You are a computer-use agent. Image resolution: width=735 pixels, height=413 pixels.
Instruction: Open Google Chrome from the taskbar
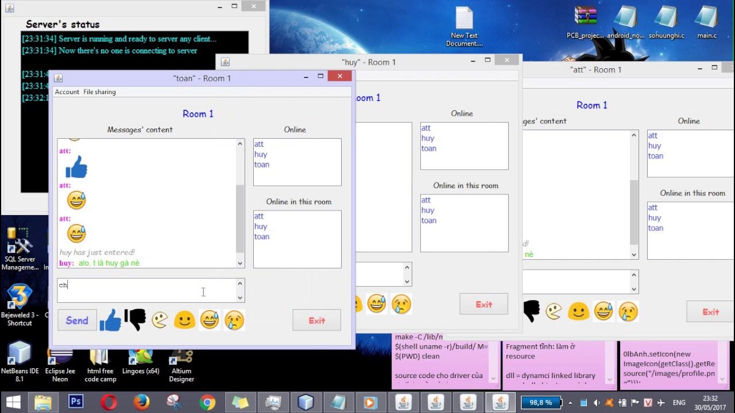coord(207,402)
